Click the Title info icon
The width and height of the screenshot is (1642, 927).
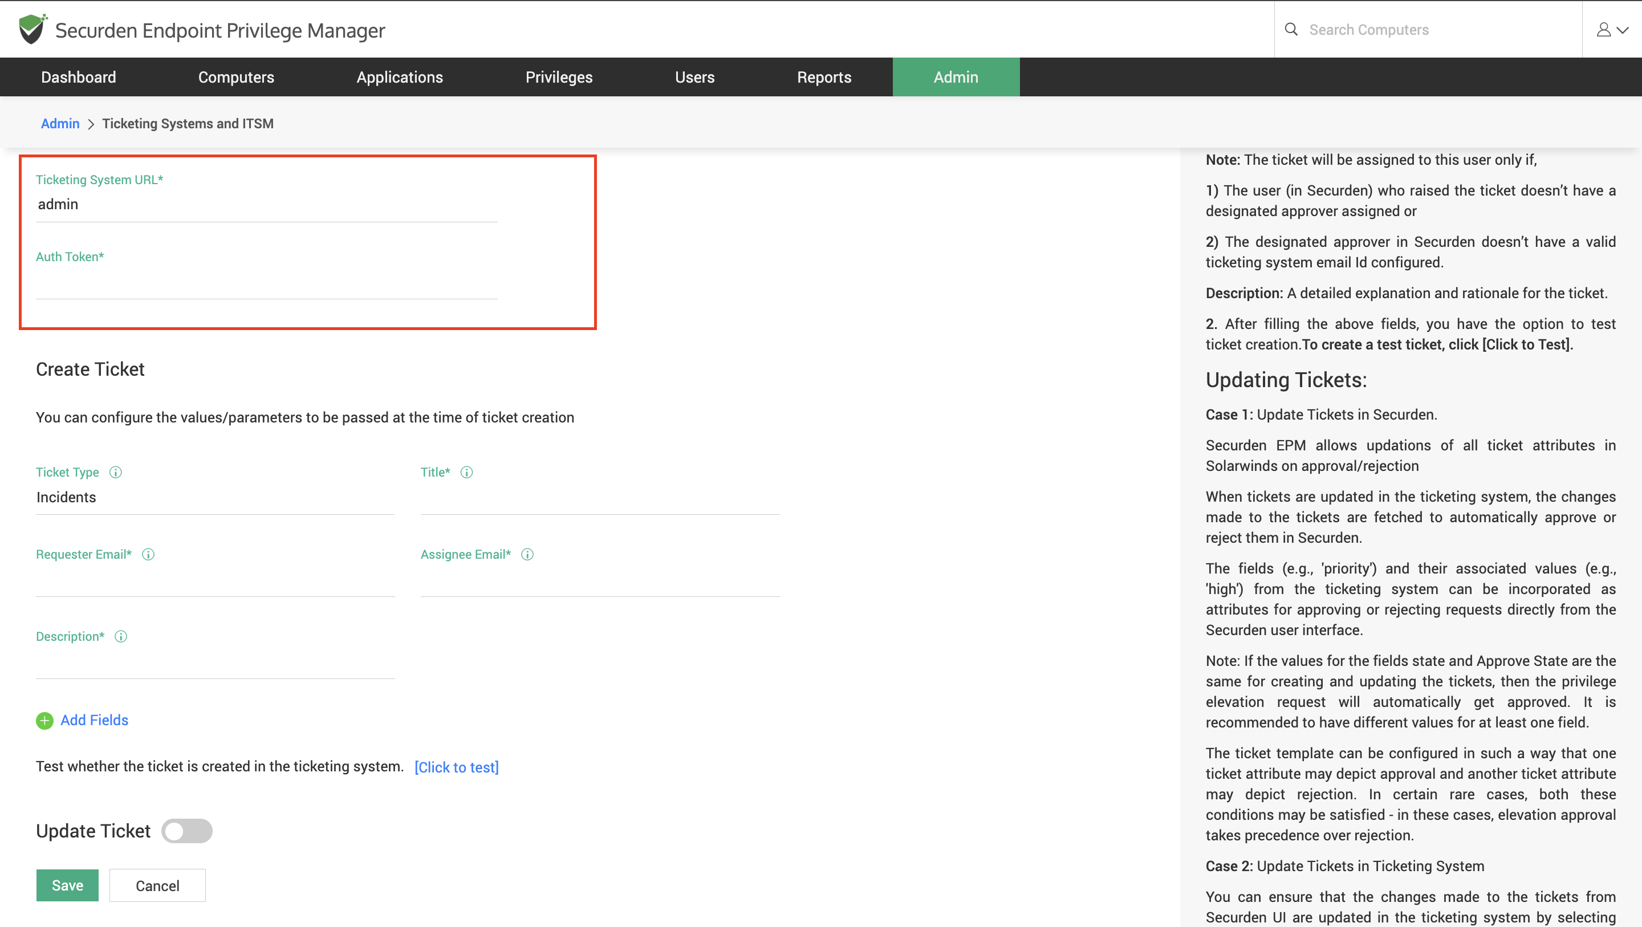(466, 473)
